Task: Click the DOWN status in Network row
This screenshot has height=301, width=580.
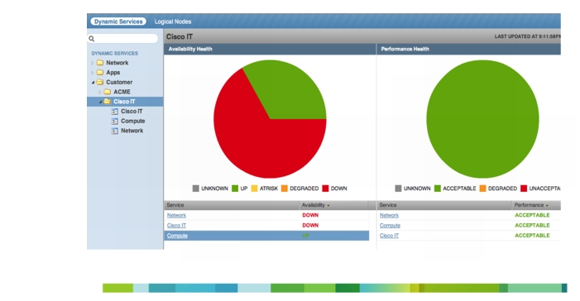Action: coord(310,215)
